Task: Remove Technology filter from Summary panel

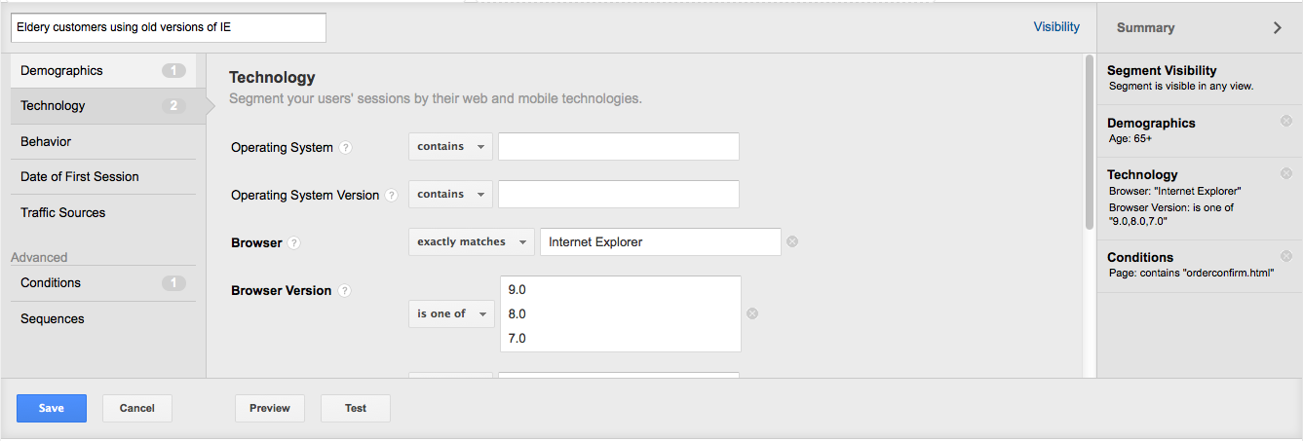Action: 1286,173
